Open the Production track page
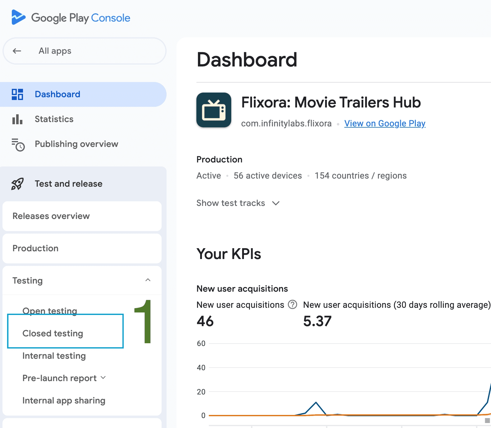 (x=82, y=248)
